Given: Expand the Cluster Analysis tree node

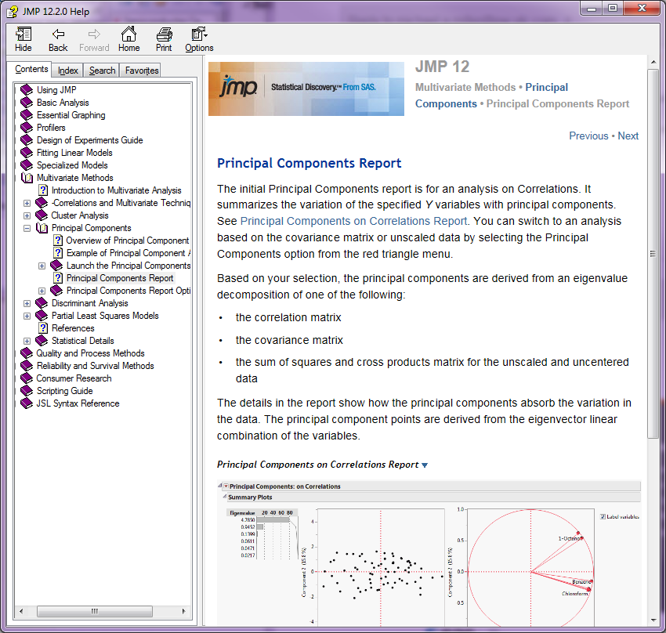Looking at the screenshot, I should tap(27, 215).
